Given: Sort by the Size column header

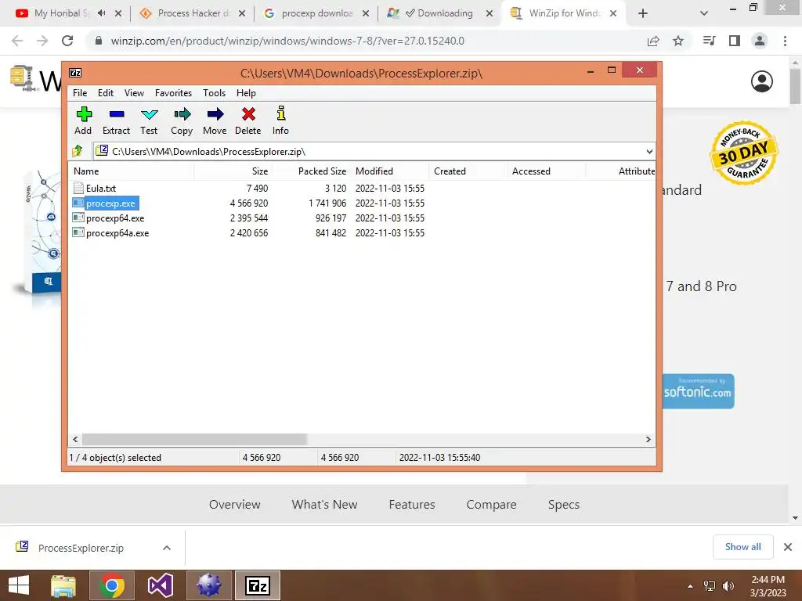Looking at the screenshot, I should pos(233,171).
